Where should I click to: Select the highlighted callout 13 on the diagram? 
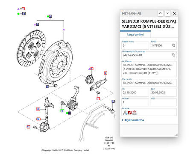click(x=62, y=110)
